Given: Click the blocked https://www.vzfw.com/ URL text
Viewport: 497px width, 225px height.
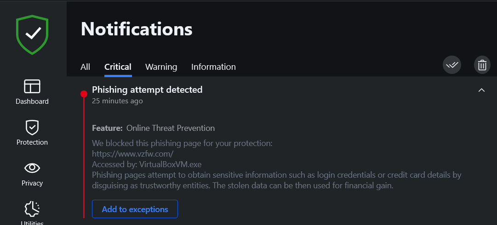Looking at the screenshot, I should pos(132,154).
